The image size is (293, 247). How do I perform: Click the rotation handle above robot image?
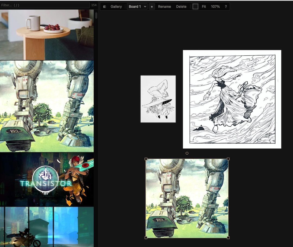[x=187, y=153]
